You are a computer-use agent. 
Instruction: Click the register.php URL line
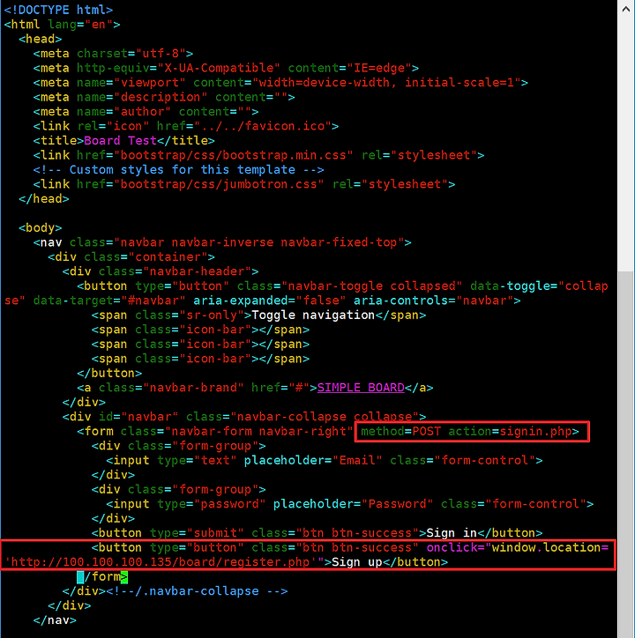pos(226,562)
